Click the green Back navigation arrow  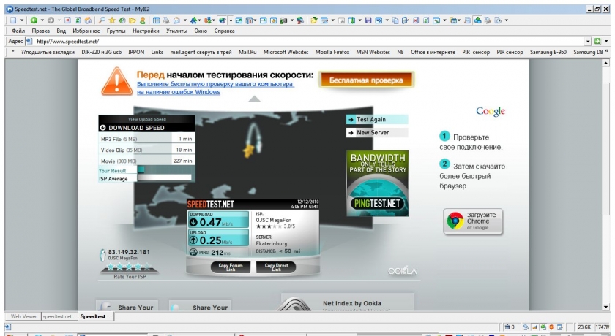[x=34, y=20]
